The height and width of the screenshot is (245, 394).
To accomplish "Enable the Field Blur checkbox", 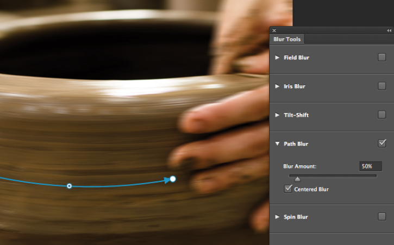I will [382, 57].
